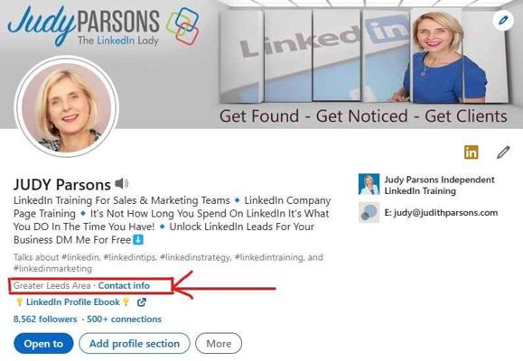Viewport: 523px width, 361px height.
Task: Open Judy Parsons Independent LinkedIn Training page
Action: 439,185
